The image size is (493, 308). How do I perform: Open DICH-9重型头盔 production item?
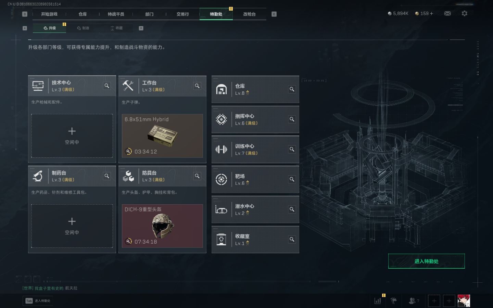point(162,226)
